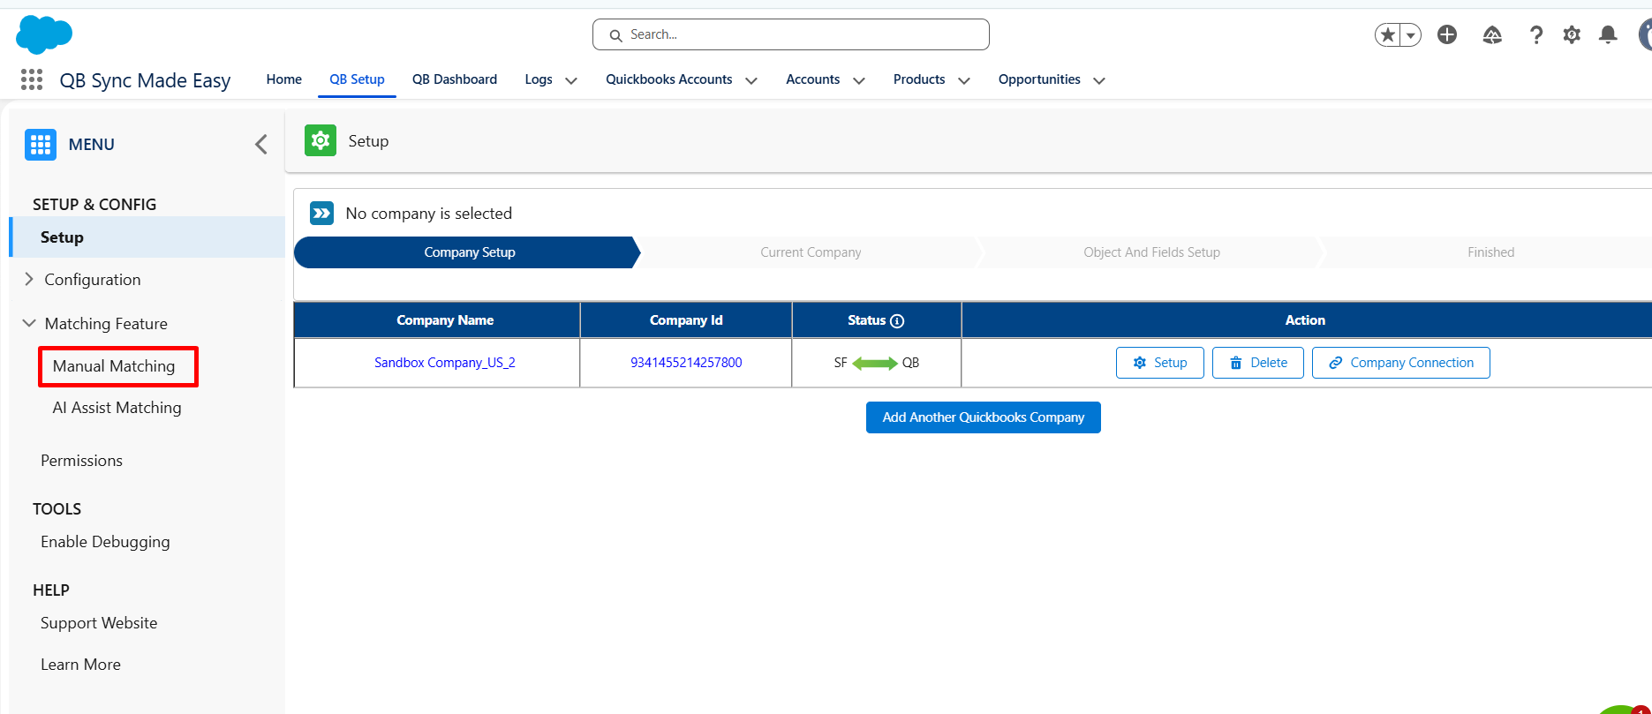Click the Status info icon

pyautogui.click(x=897, y=321)
